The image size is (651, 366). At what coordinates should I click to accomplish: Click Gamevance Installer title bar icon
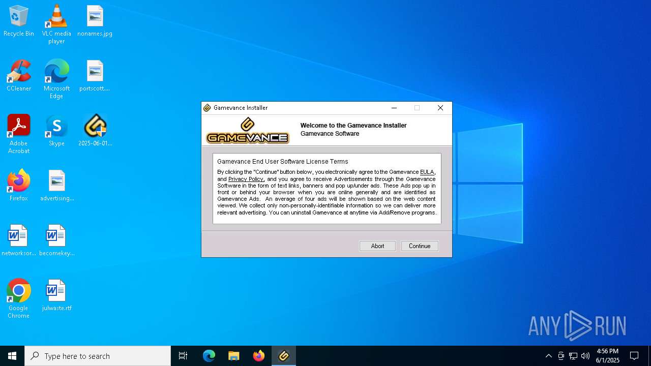[207, 108]
